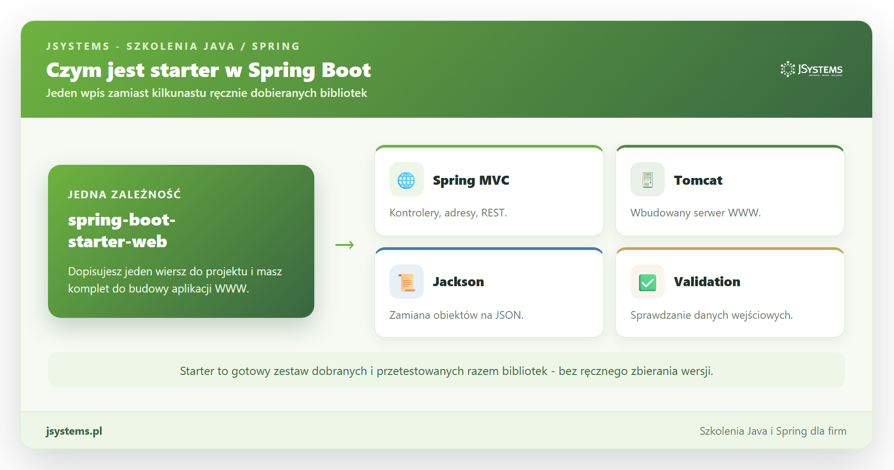This screenshot has height=470, width=894.
Task: Click the text 'Wbudowany serwer WWW.'
Action: (x=695, y=213)
